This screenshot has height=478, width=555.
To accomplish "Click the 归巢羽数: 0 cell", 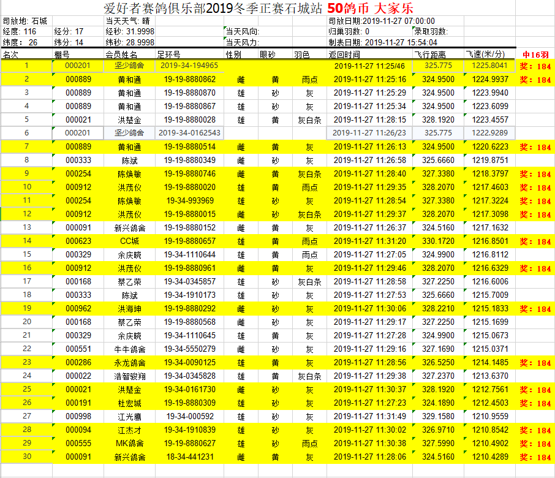I will click(x=349, y=31).
